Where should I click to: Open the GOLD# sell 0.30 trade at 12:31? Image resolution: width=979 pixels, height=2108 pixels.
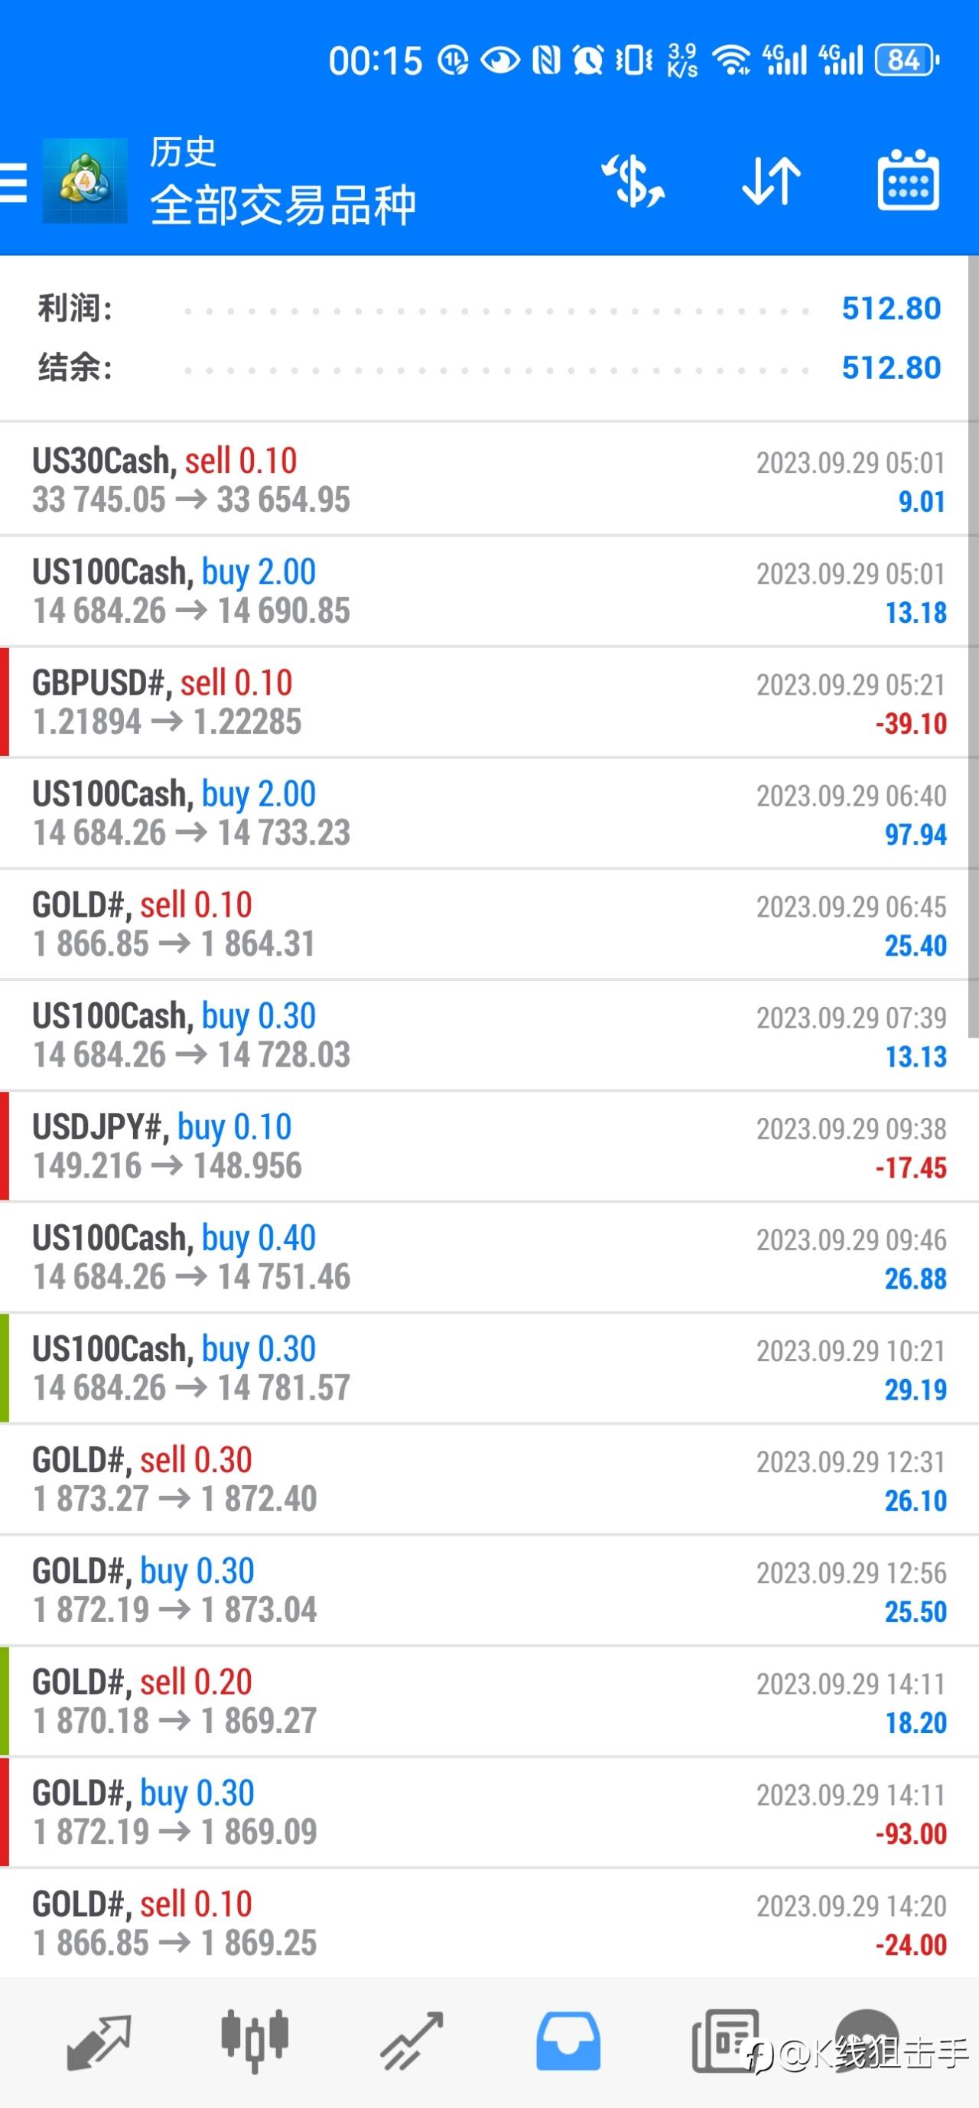click(489, 1480)
